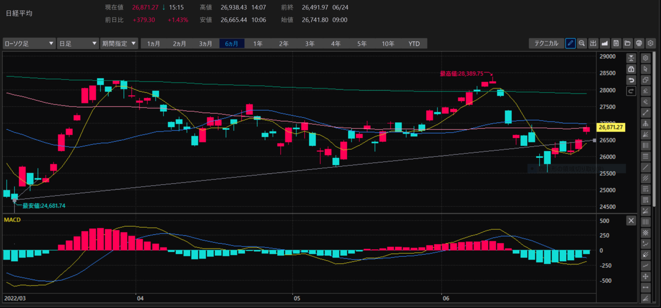Toggle the pencil drawing mode icon
661x308 pixels.
point(571,43)
